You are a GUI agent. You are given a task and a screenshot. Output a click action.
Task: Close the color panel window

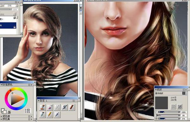35,82
